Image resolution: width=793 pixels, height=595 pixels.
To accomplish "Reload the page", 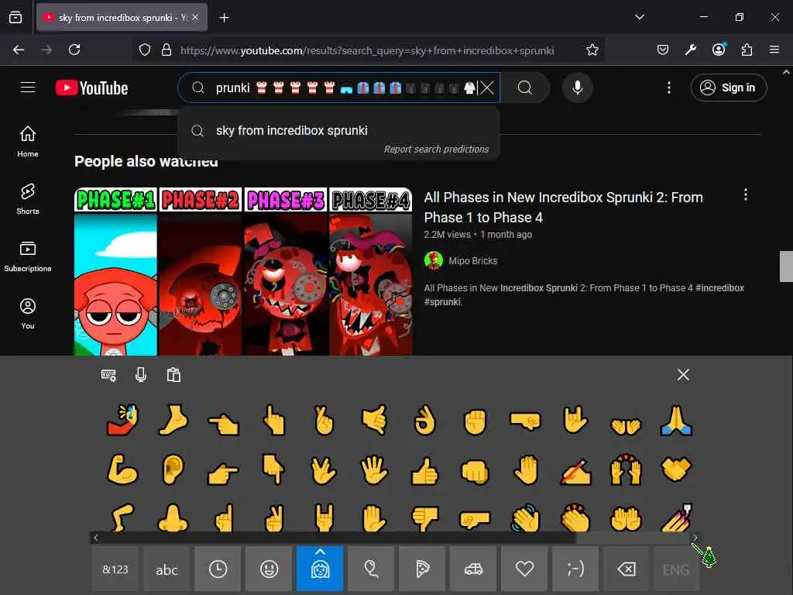I will (74, 50).
